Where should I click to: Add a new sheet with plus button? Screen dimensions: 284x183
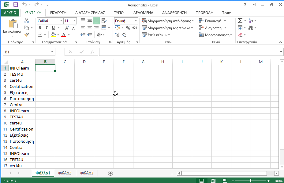pyautogui.click(x=110, y=173)
